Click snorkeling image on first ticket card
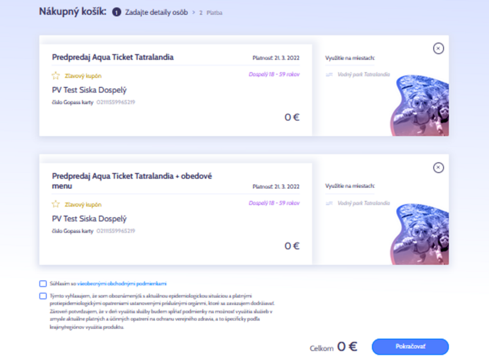 pos(419,105)
